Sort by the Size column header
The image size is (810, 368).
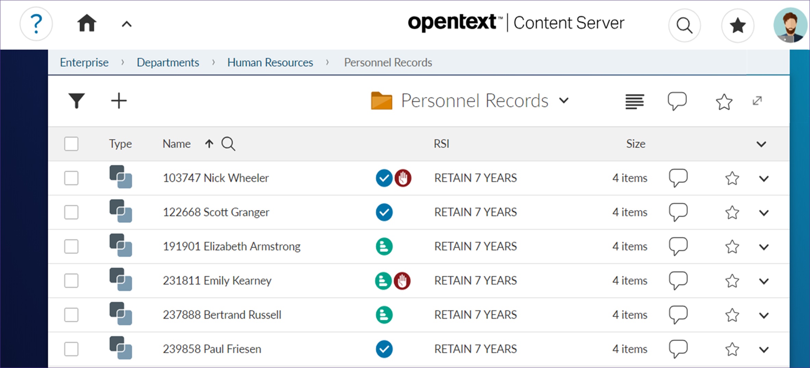pos(636,144)
